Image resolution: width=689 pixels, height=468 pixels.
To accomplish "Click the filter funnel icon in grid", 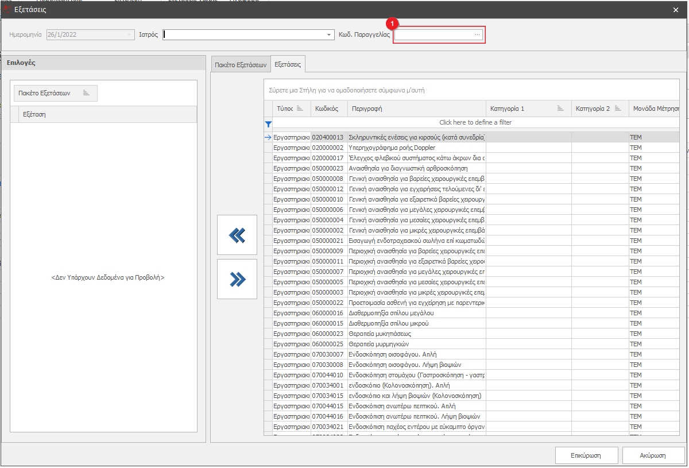I will point(268,123).
